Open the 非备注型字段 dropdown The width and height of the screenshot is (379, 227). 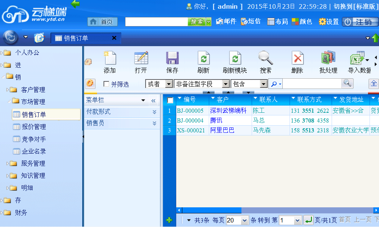point(226,84)
